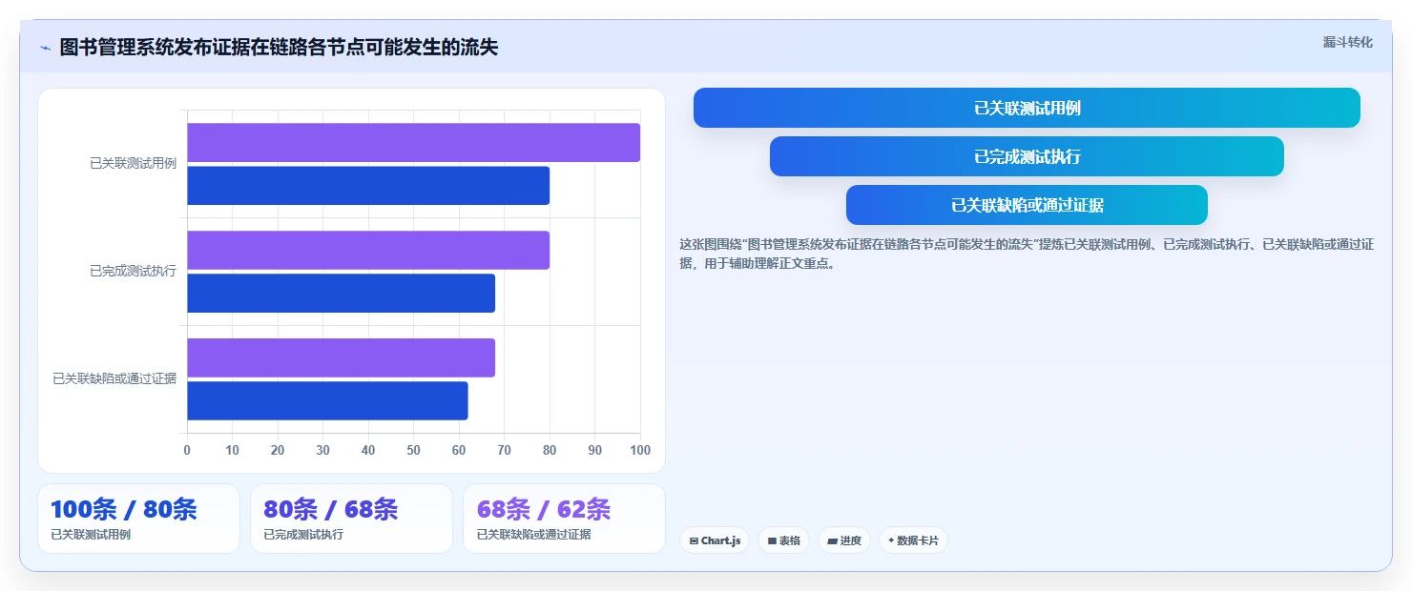The image size is (1412, 591).
Task: Click the 100条 / 80条 data card
Action: pos(138,519)
